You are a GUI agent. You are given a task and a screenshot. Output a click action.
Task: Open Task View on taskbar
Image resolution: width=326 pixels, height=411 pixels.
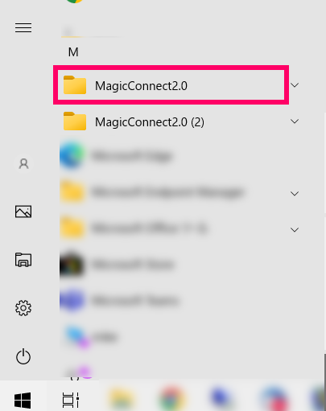click(x=71, y=400)
